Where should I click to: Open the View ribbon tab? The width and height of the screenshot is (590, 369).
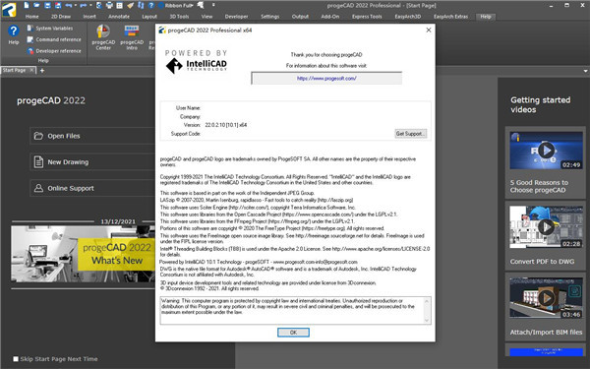click(x=206, y=17)
